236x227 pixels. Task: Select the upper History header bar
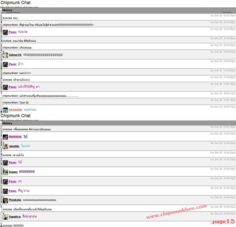(x=119, y=10)
